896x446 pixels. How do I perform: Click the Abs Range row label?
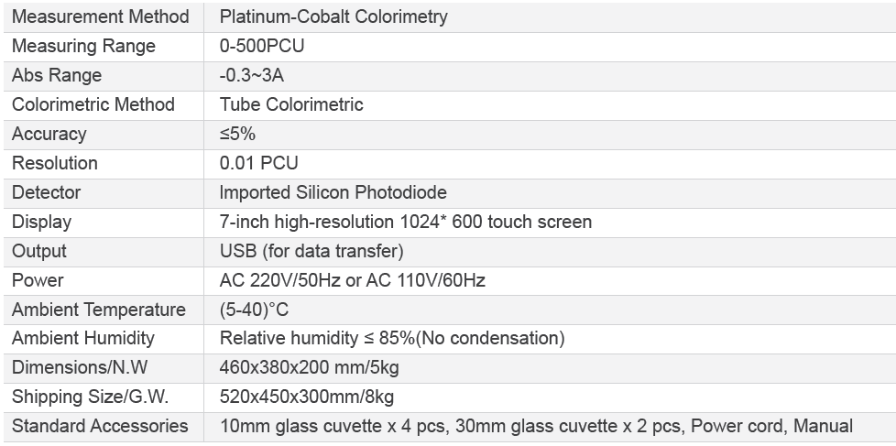point(57,75)
